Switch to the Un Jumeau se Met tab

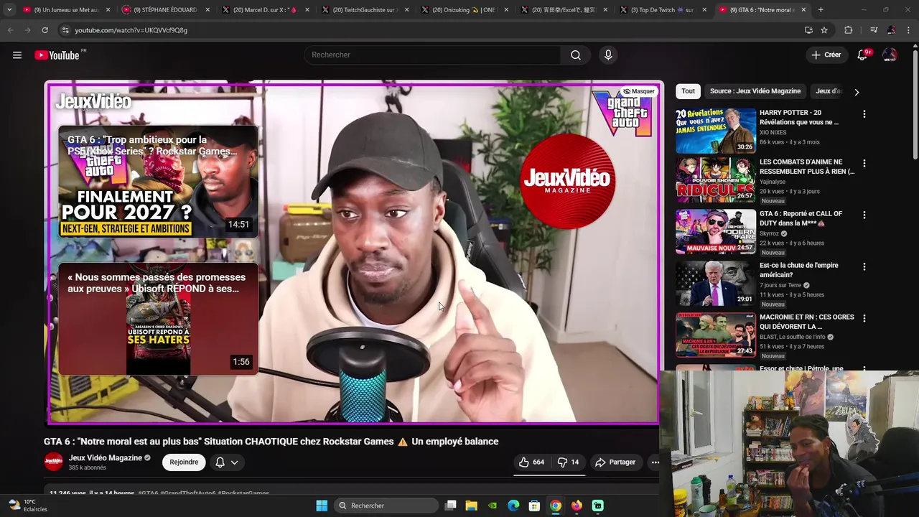point(65,10)
